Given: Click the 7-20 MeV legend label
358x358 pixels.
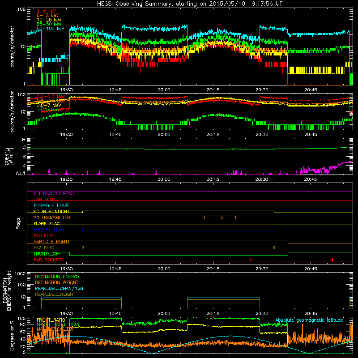Looking at the screenshot, I should (x=48, y=110).
